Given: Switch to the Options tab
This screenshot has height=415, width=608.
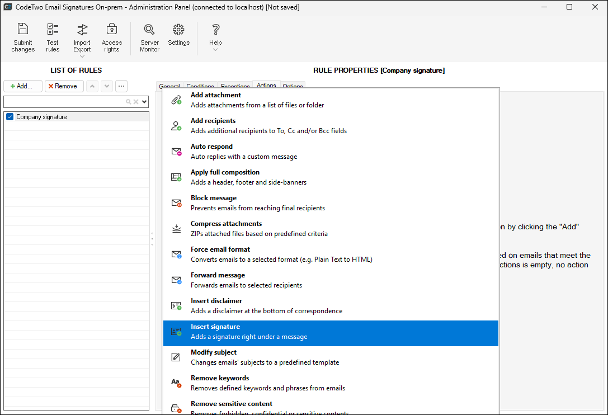Looking at the screenshot, I should tap(293, 86).
